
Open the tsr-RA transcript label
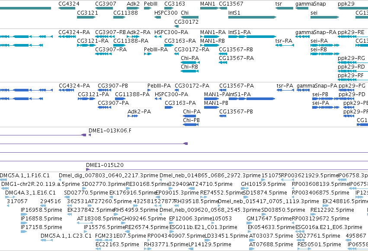coord(284,41)
